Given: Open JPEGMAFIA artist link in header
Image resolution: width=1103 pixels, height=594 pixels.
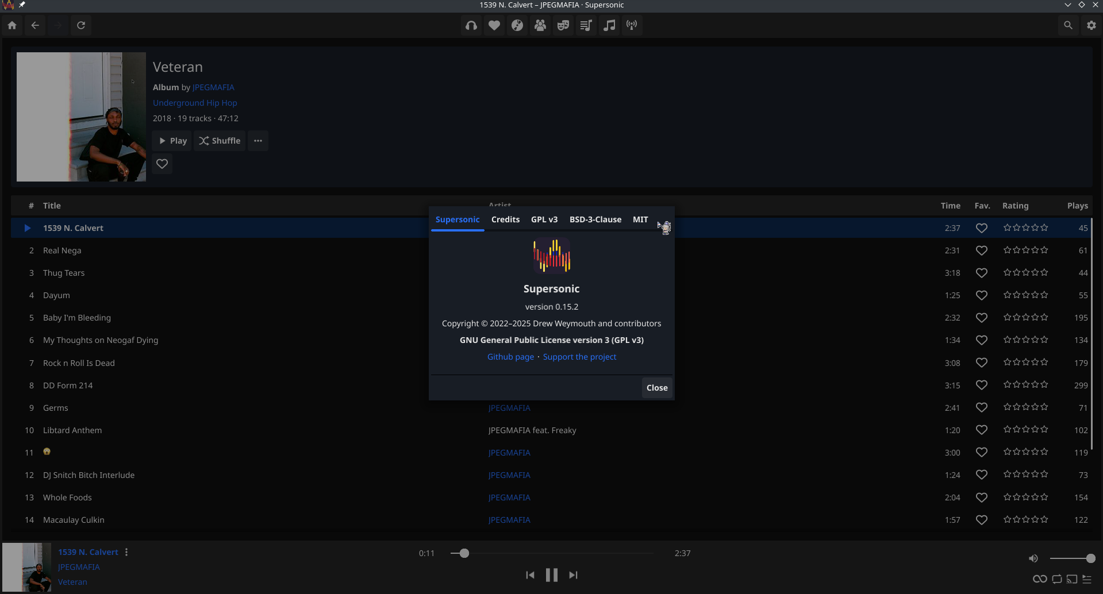Looking at the screenshot, I should [x=213, y=87].
